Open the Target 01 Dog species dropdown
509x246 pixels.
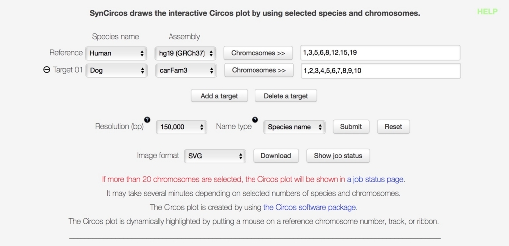[116, 70]
